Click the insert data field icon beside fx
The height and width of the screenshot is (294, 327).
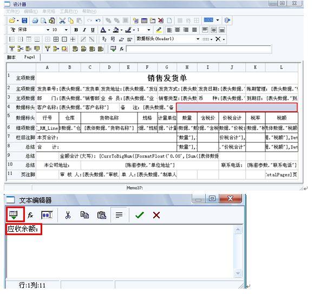point(113,49)
